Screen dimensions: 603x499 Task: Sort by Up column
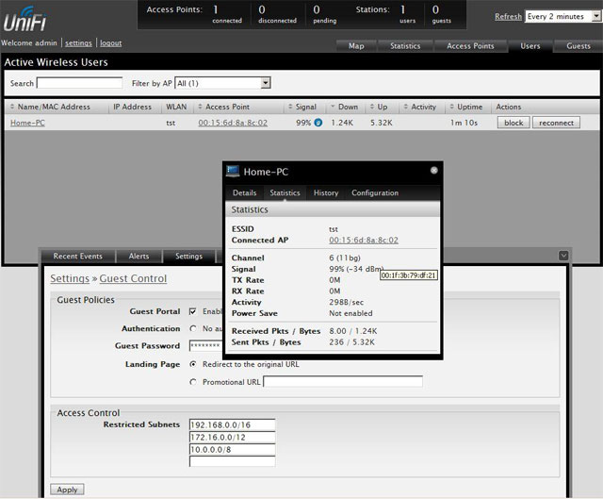[379, 107]
